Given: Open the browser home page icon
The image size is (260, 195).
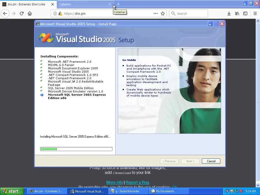Looking at the screenshot, I should click(x=30, y=13).
